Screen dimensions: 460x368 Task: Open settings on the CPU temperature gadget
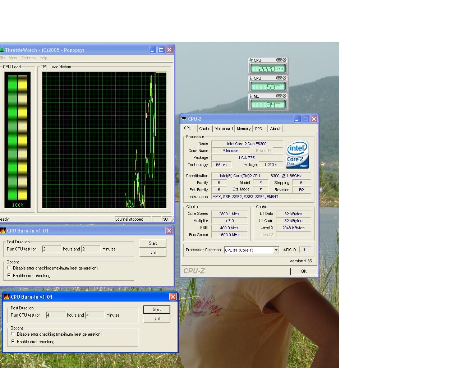pyautogui.click(x=279, y=78)
